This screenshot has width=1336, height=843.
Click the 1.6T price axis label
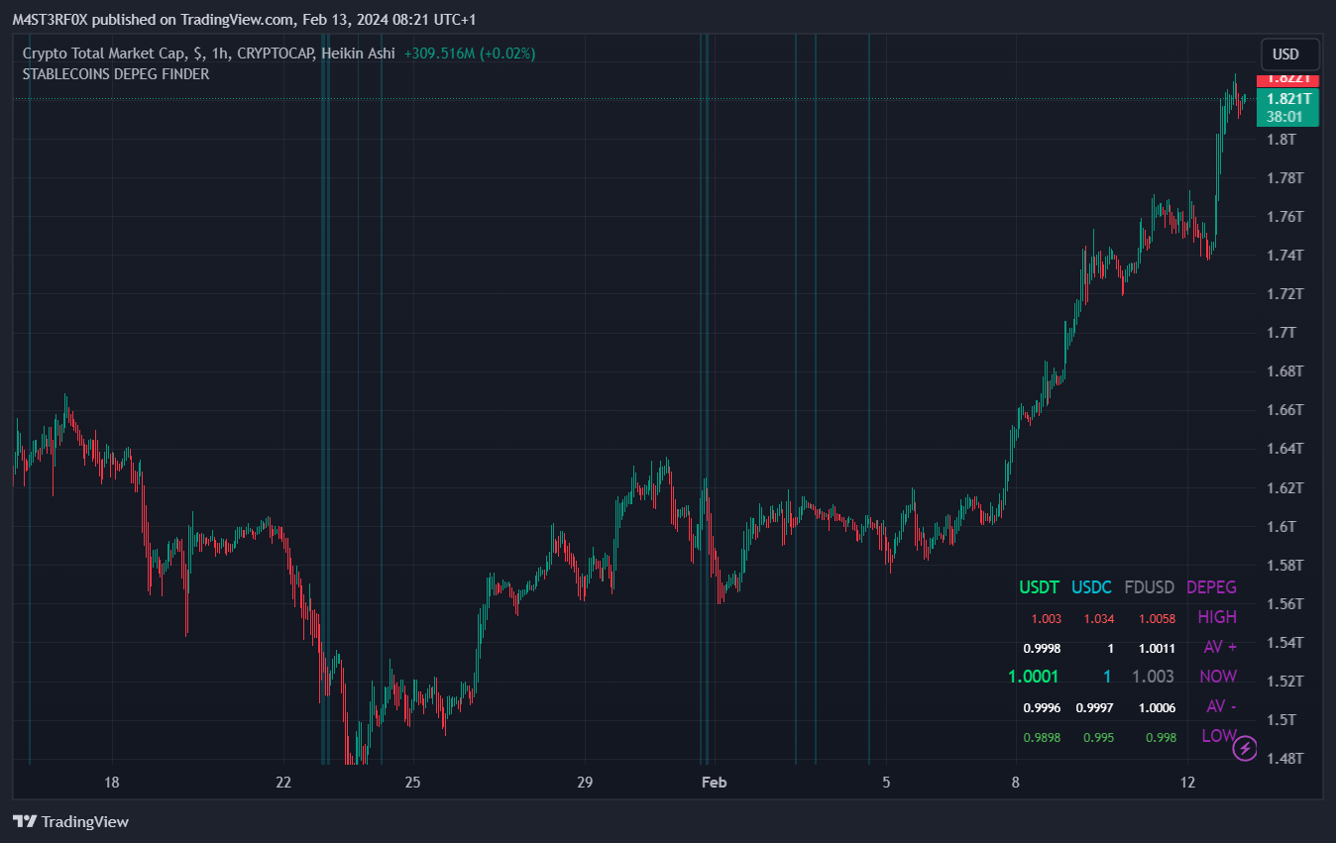[x=1280, y=526]
